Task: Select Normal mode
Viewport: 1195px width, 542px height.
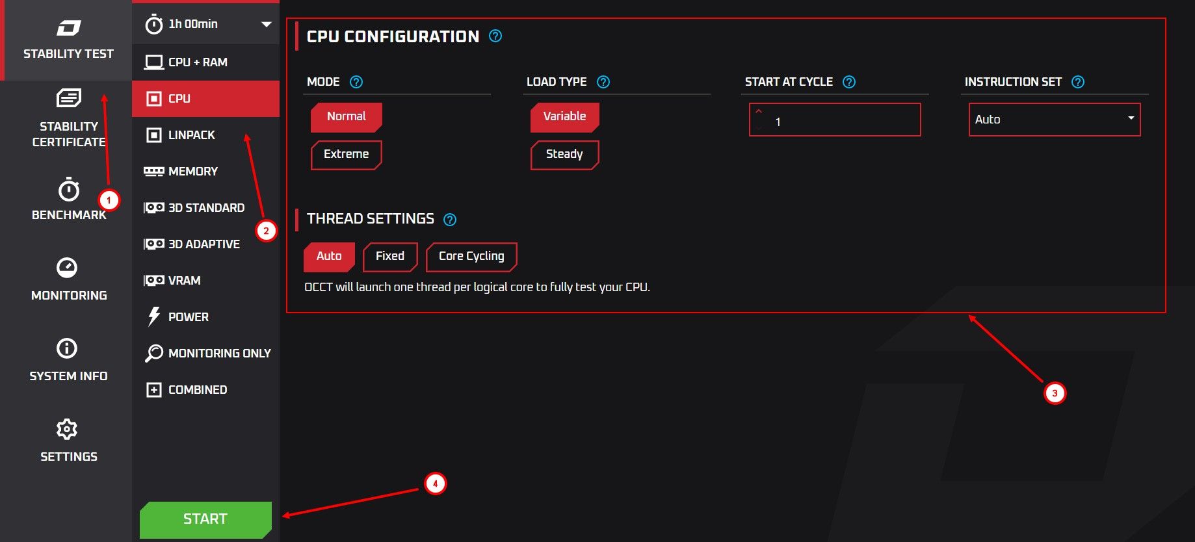Action: tap(347, 117)
